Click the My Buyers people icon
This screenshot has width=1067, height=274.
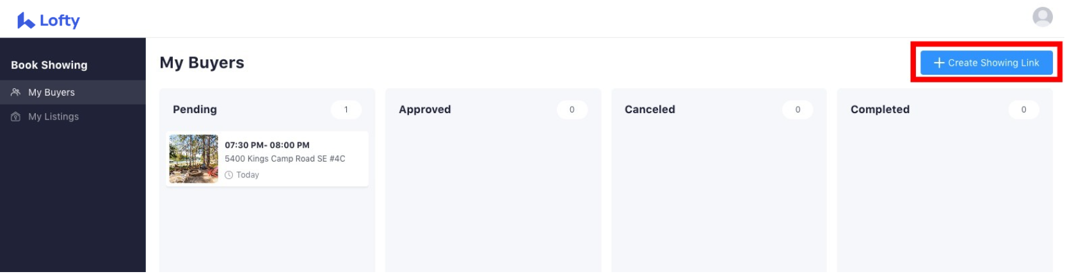pos(16,92)
